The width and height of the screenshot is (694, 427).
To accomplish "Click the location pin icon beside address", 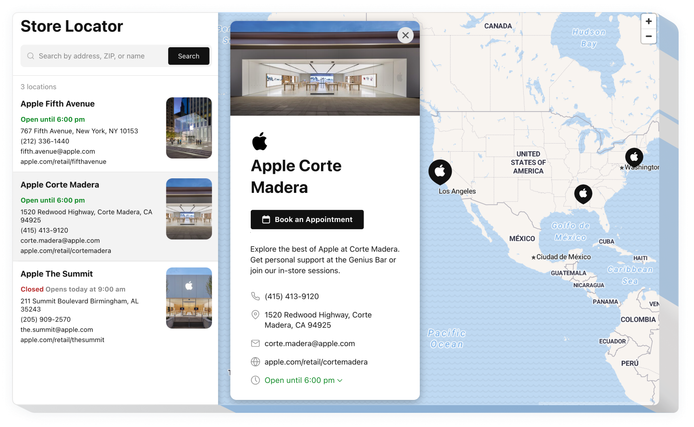I will coord(255,315).
